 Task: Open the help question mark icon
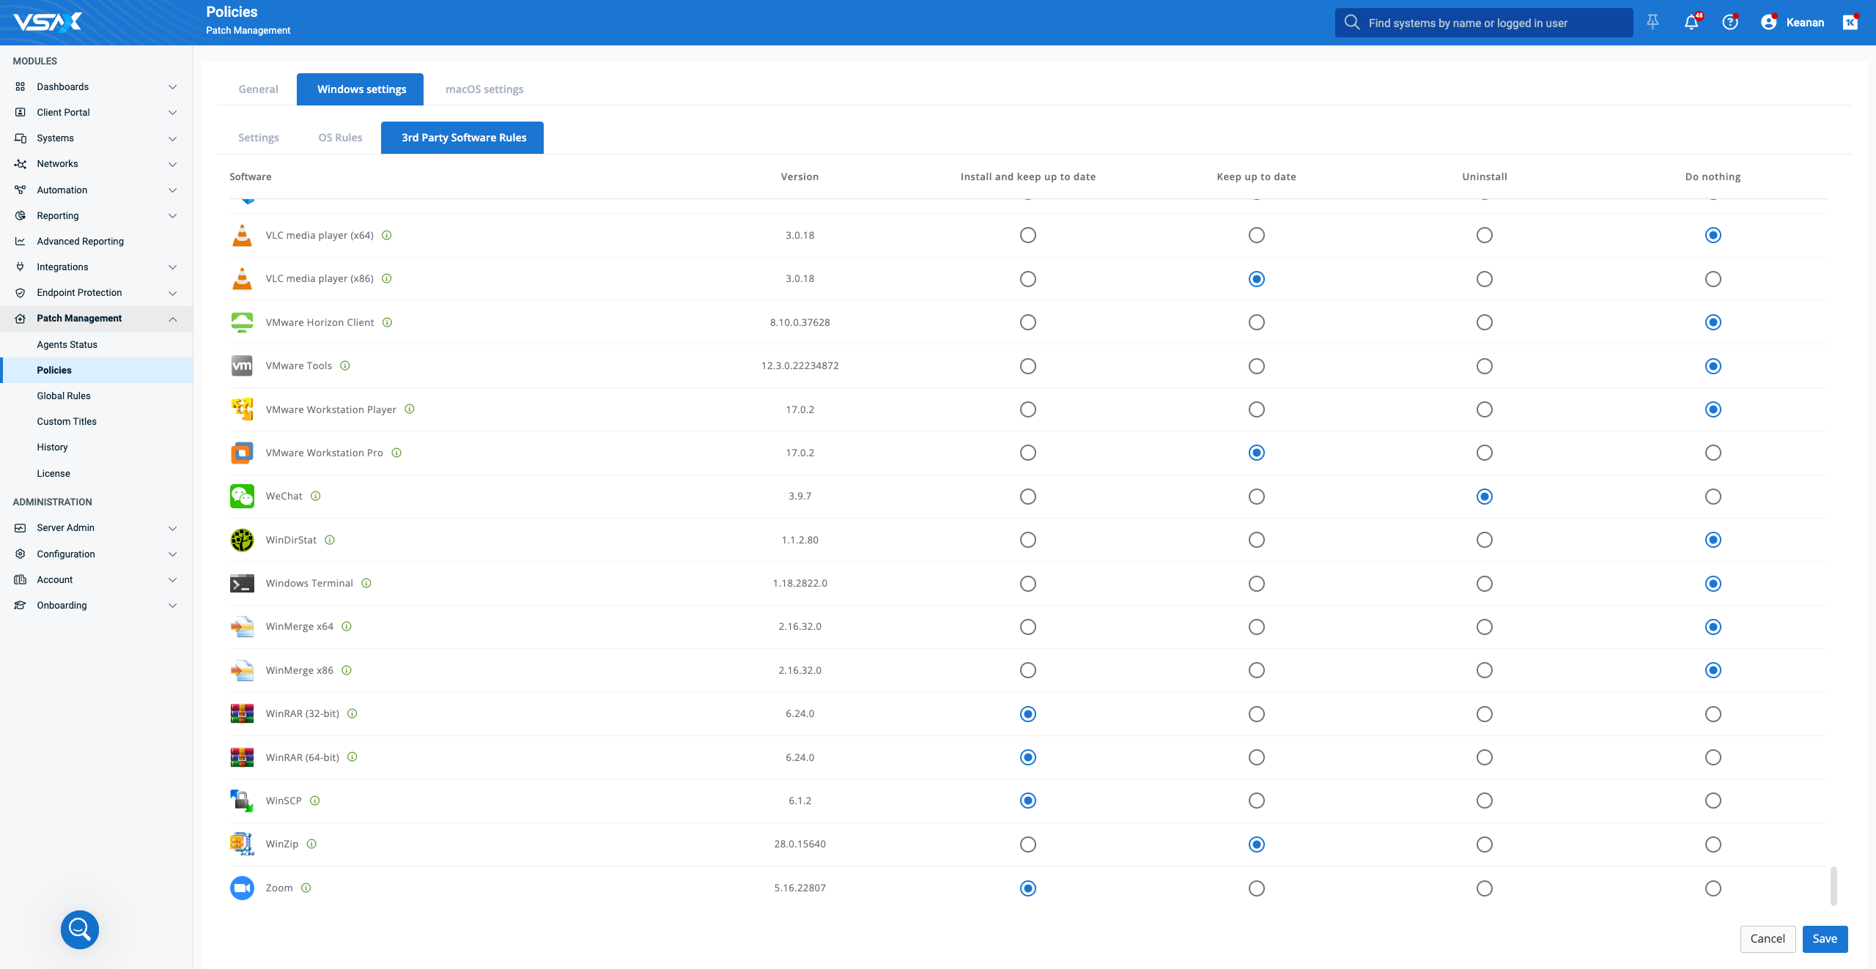(x=1730, y=23)
